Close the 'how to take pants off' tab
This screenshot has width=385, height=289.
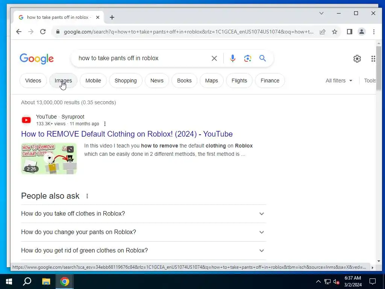[98, 17]
